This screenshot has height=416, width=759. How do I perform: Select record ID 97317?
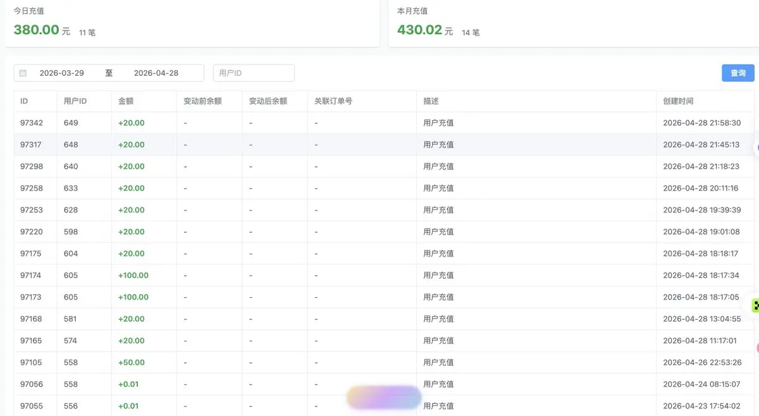tap(31, 145)
